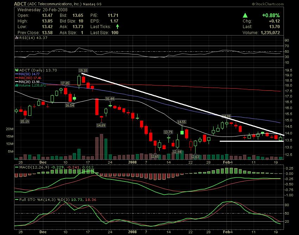Click the MACD(12,26,9) panel label
The image size is (299, 235).
point(34,167)
